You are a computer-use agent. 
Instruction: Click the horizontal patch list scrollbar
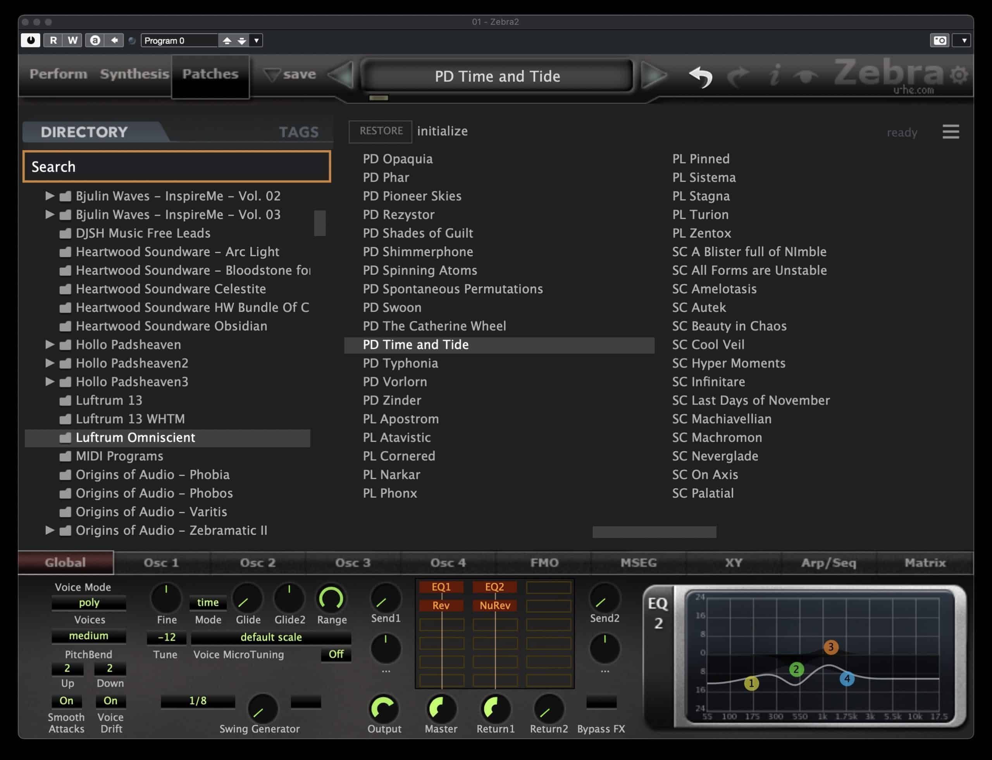(x=654, y=532)
